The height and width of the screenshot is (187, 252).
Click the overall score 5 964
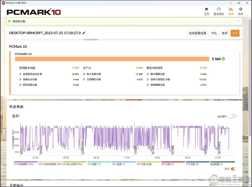(216, 59)
